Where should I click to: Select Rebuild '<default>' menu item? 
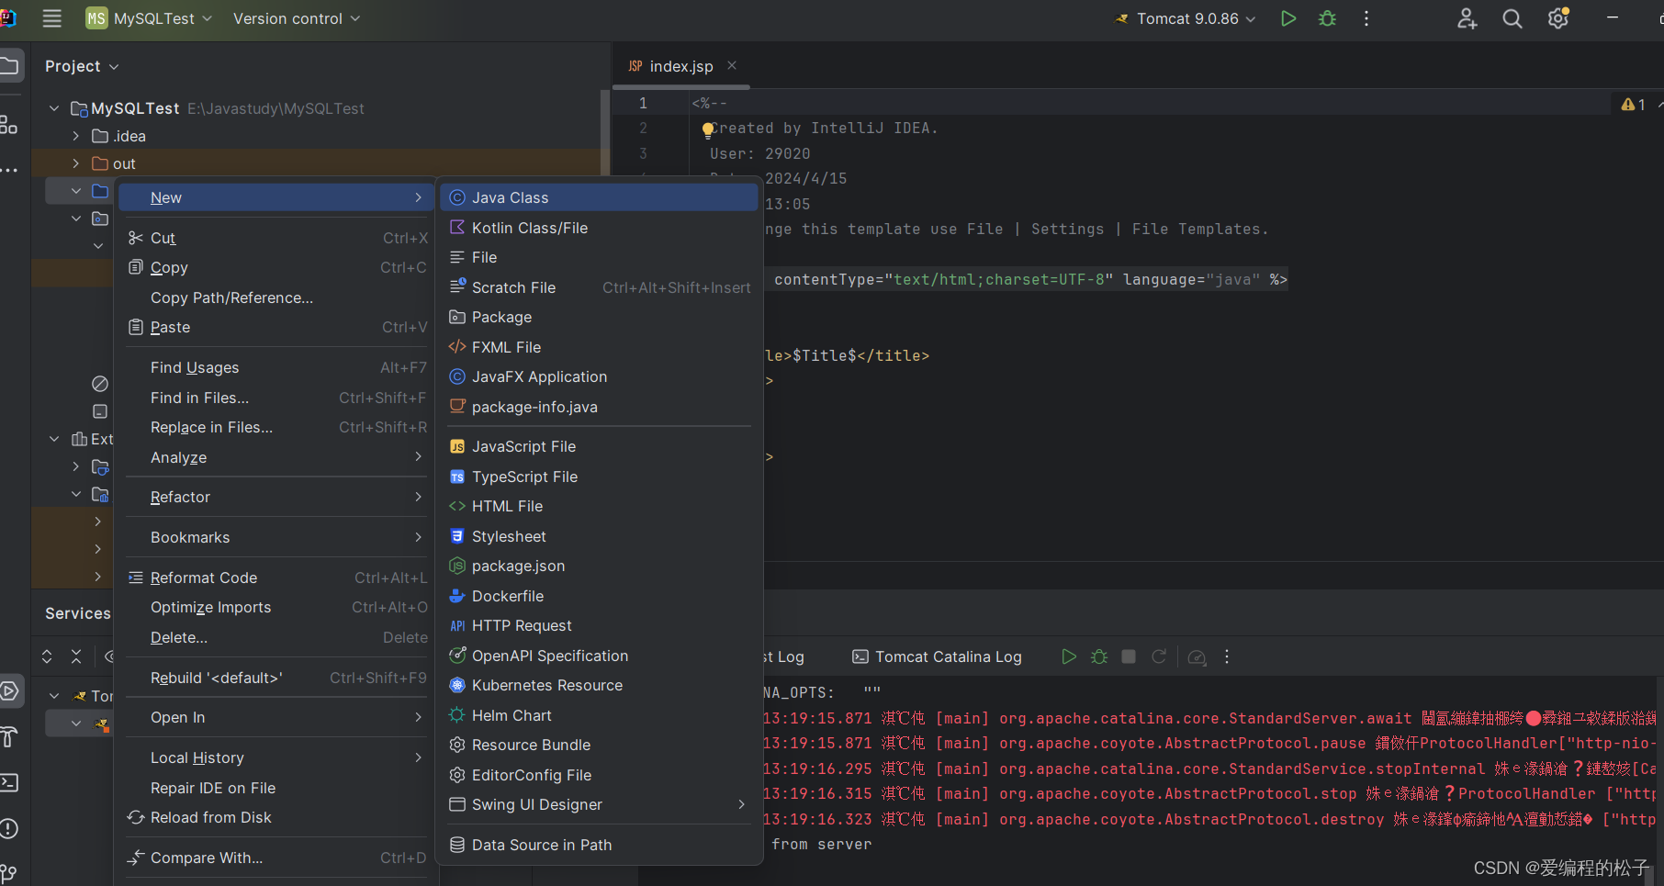tap(276, 678)
